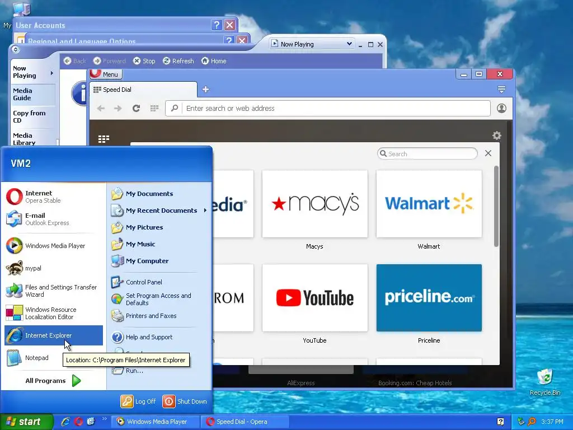Click the Speed Dial panel scrollbar
Screen dimensions: 573x430
[x=496, y=206]
